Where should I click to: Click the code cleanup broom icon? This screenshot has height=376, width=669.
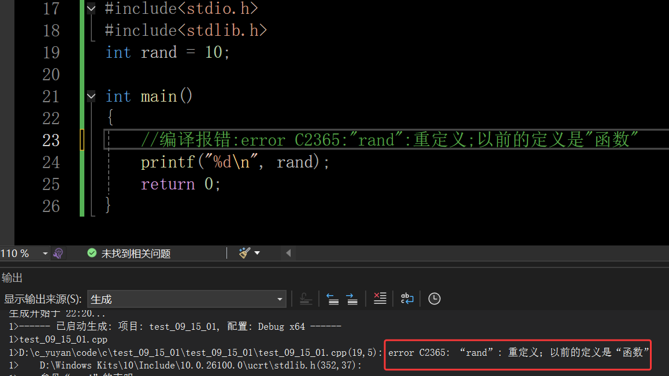point(244,253)
